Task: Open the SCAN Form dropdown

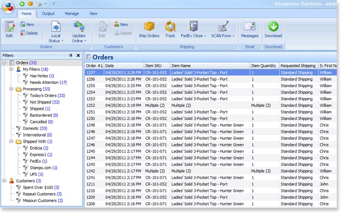Action: pos(223,29)
